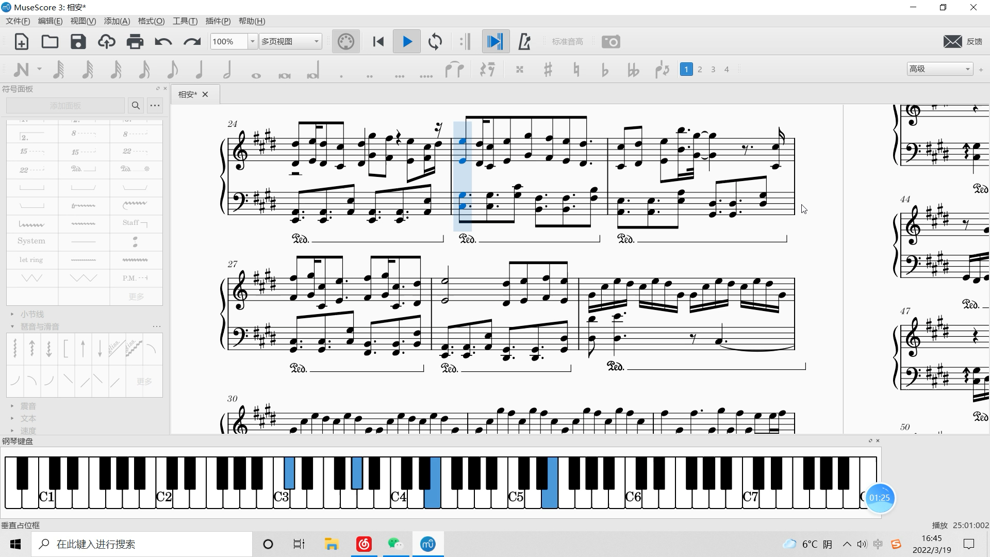This screenshot has height=557, width=990.
Task: Open the 多页视图 view mode dropdown
Action: coord(291,42)
